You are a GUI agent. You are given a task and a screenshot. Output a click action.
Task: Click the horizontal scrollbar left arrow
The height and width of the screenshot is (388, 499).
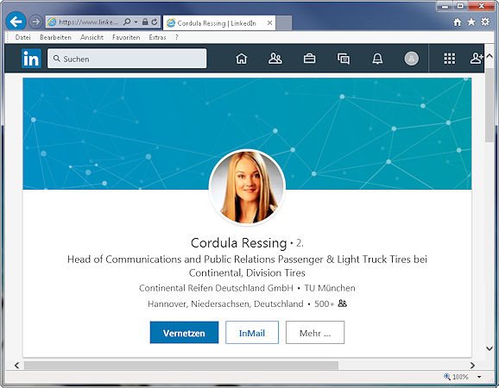pos(16,366)
